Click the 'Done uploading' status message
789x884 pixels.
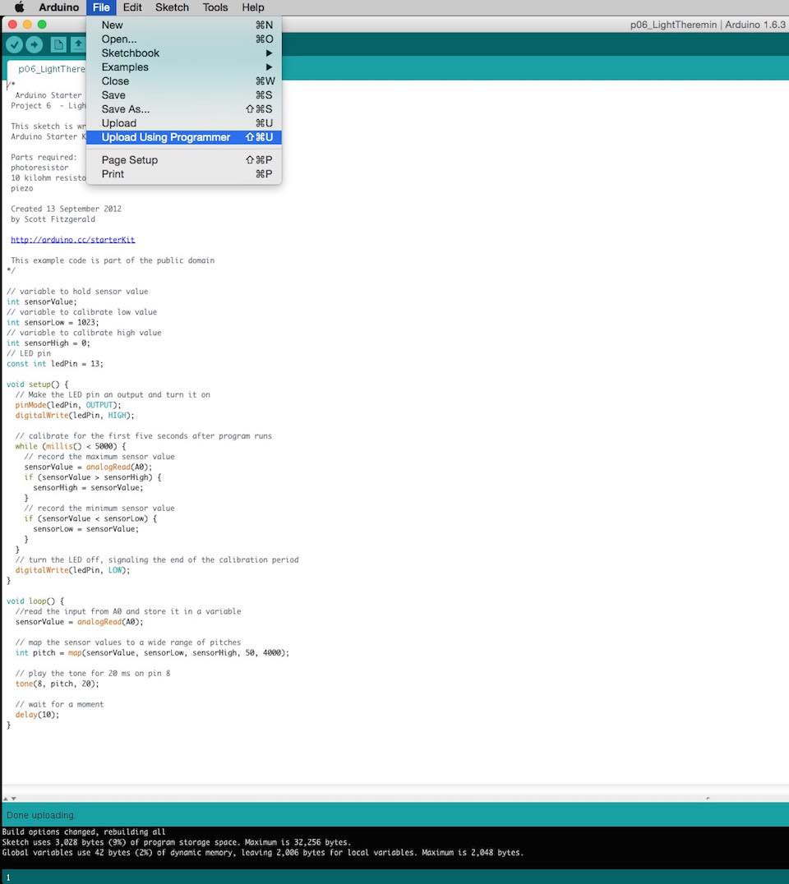pos(40,815)
